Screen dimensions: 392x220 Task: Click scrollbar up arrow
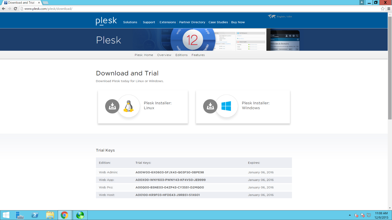pos(390,14)
